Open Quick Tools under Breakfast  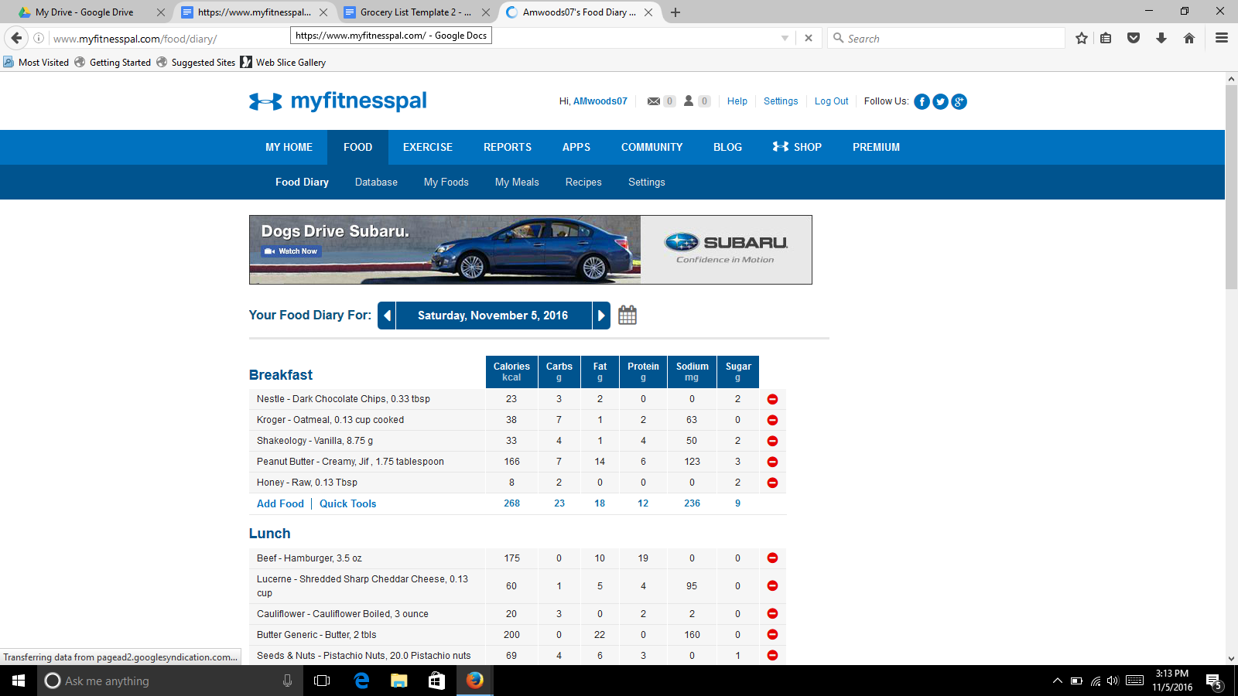tap(347, 503)
